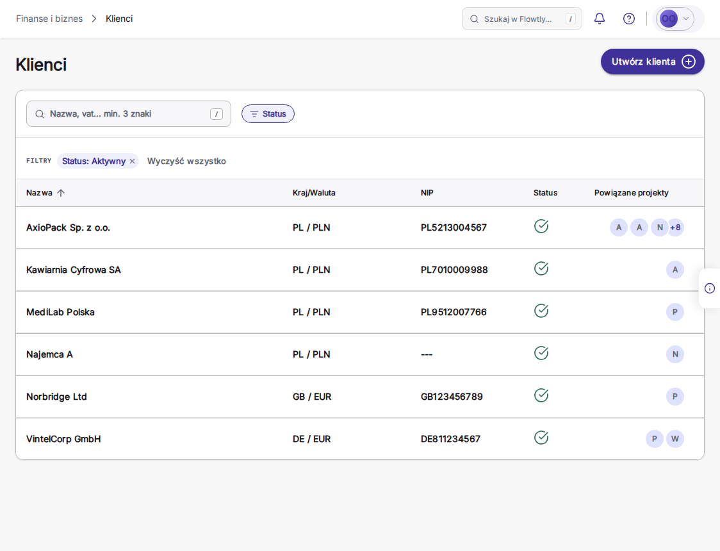Focus the Szukaj w Flowtly search box
Viewport: 720px width, 551px height.
tap(521, 19)
